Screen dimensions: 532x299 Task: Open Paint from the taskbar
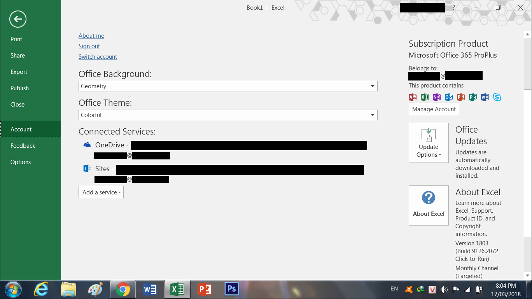[x=96, y=289]
